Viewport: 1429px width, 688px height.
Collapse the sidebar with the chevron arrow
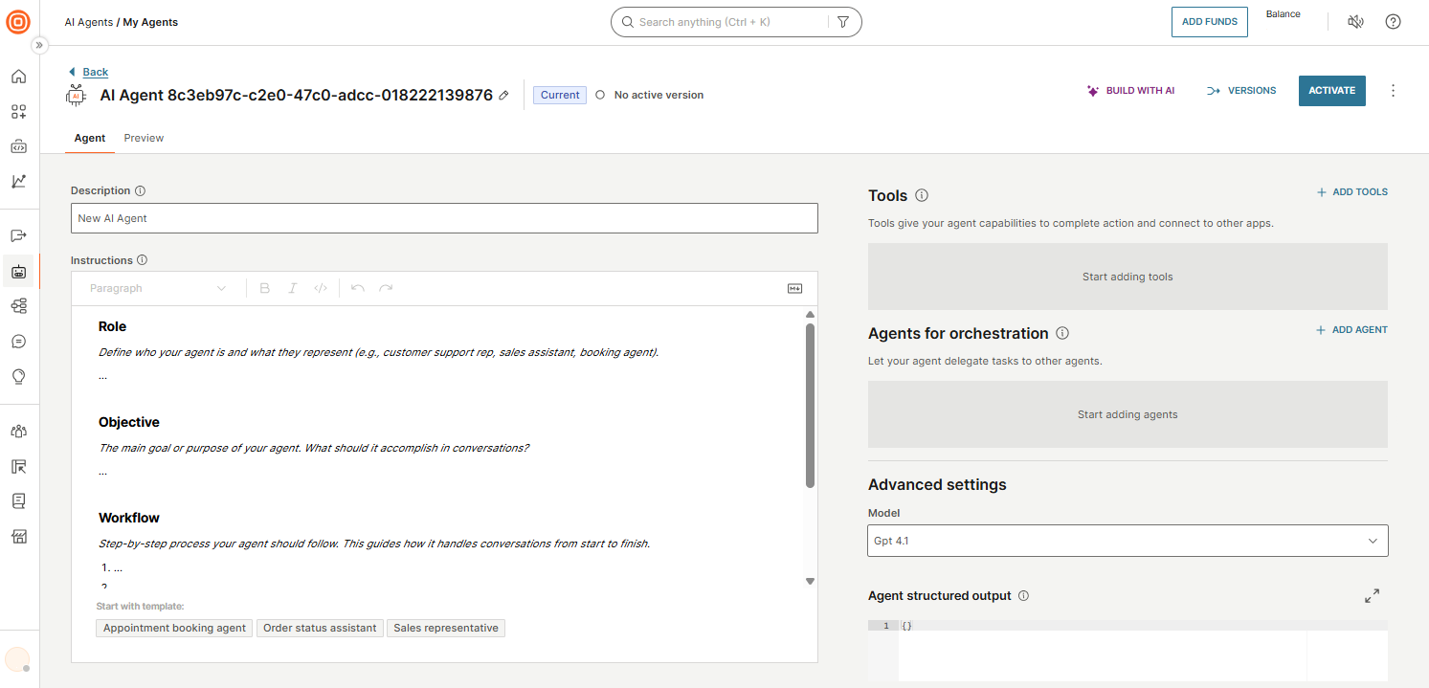39,44
